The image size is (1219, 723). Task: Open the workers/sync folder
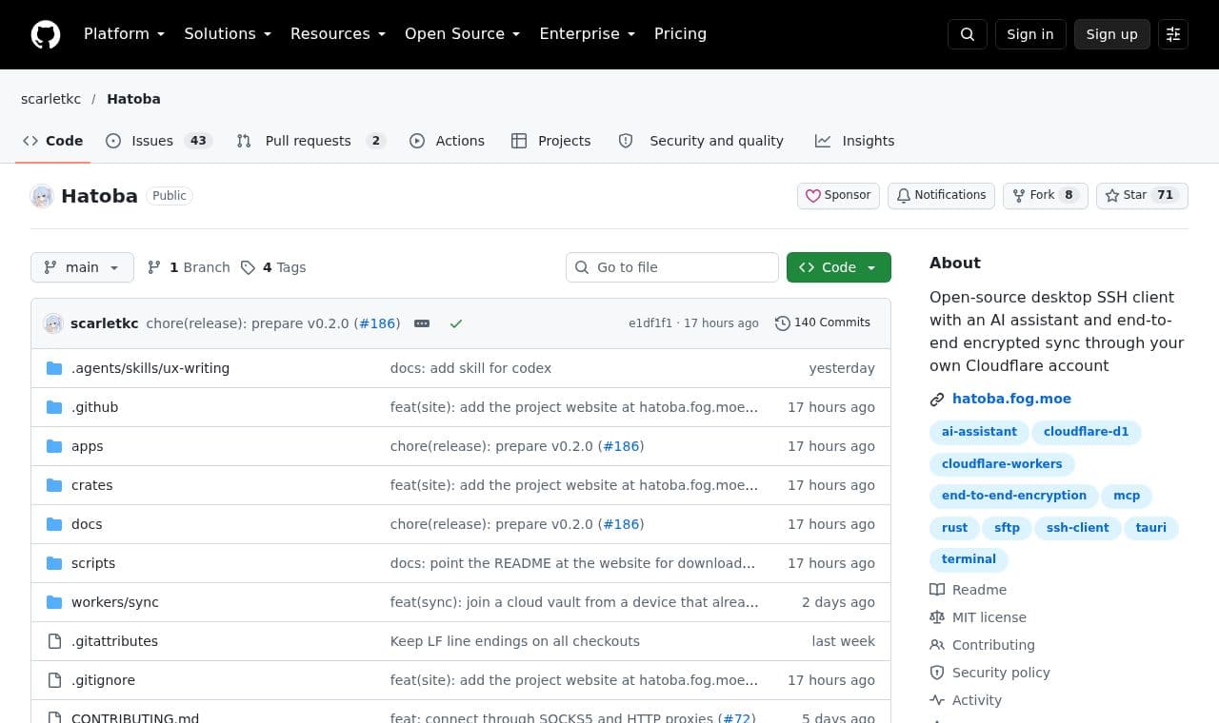115,602
